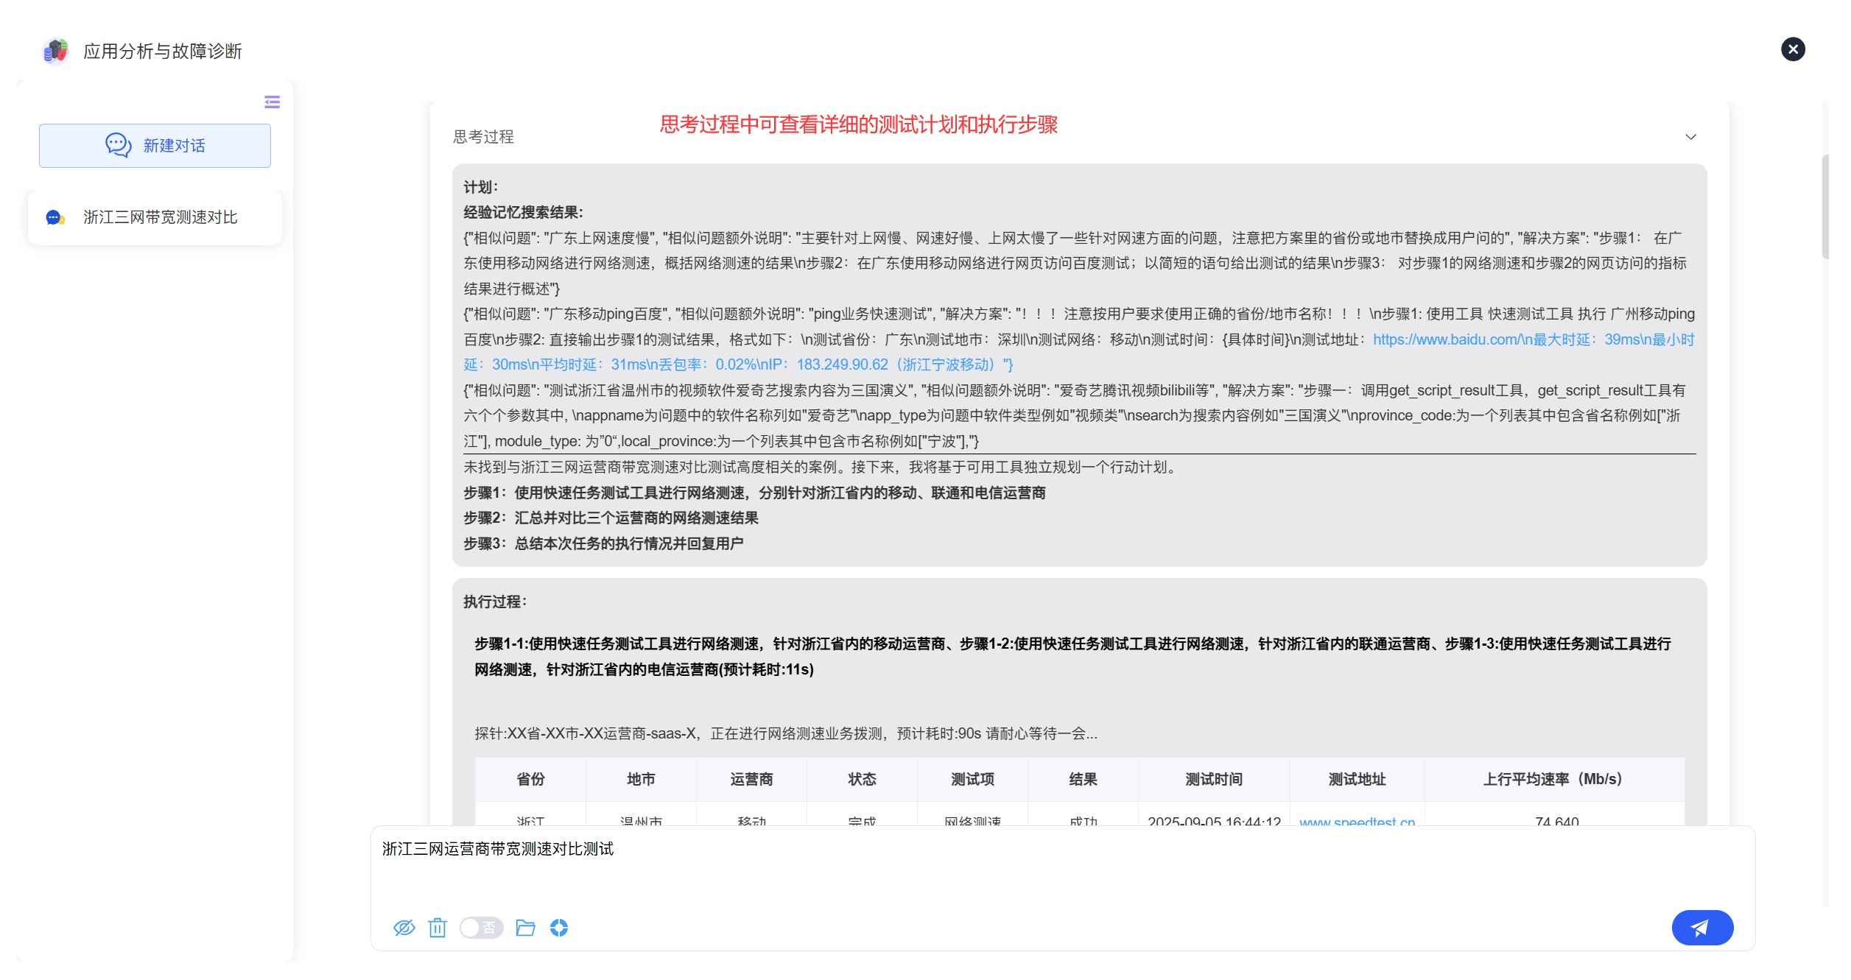Click the chat bubble icon beside 浙江三网带宽测速对比

click(x=55, y=217)
